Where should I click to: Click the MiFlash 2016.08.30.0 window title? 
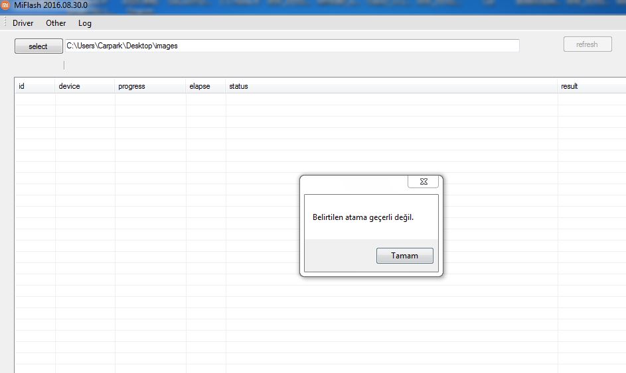click(x=50, y=5)
